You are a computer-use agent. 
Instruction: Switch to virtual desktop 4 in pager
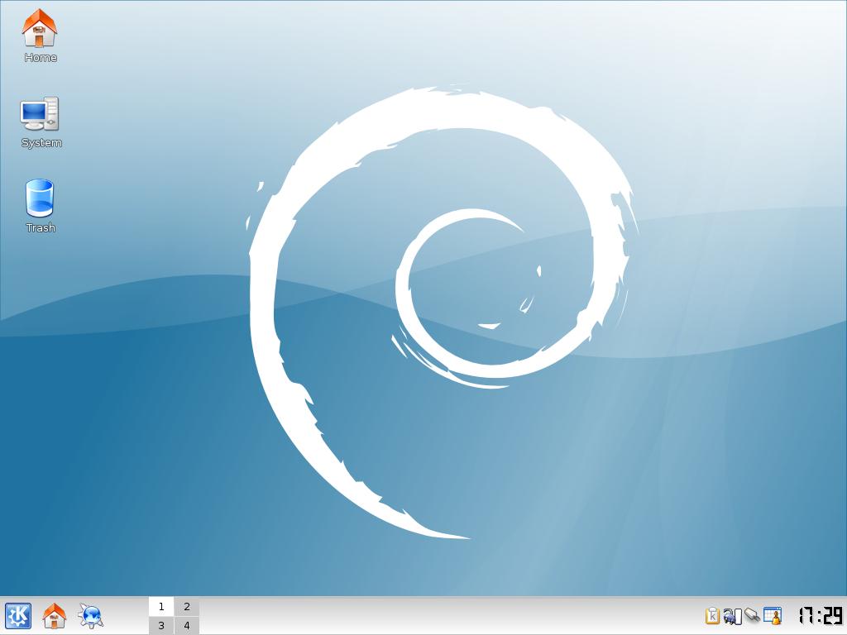tap(187, 626)
